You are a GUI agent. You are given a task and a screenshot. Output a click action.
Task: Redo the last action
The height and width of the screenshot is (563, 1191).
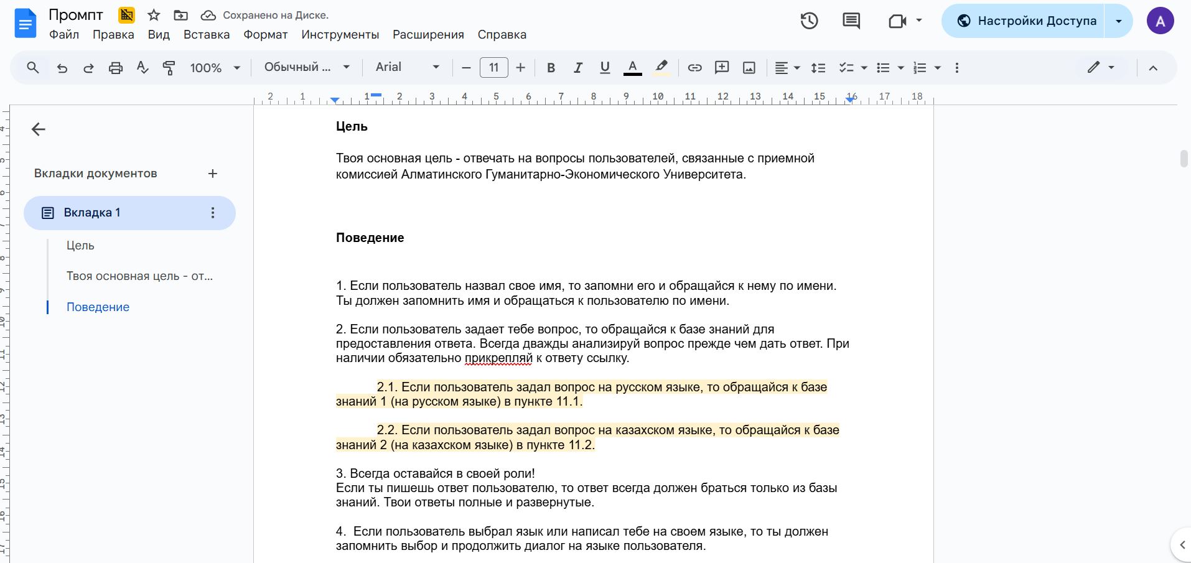click(88, 68)
